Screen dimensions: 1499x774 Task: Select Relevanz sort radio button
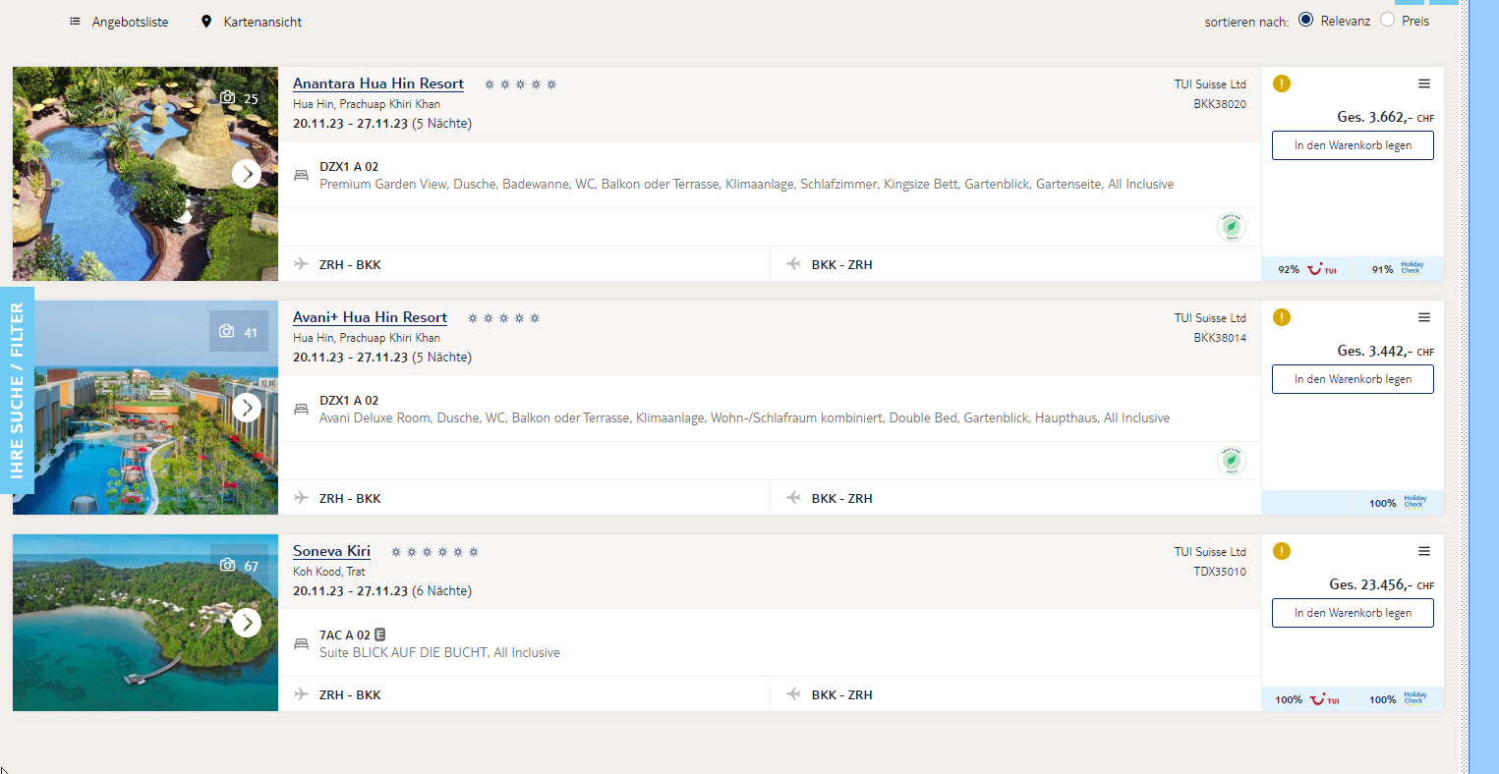(1305, 20)
